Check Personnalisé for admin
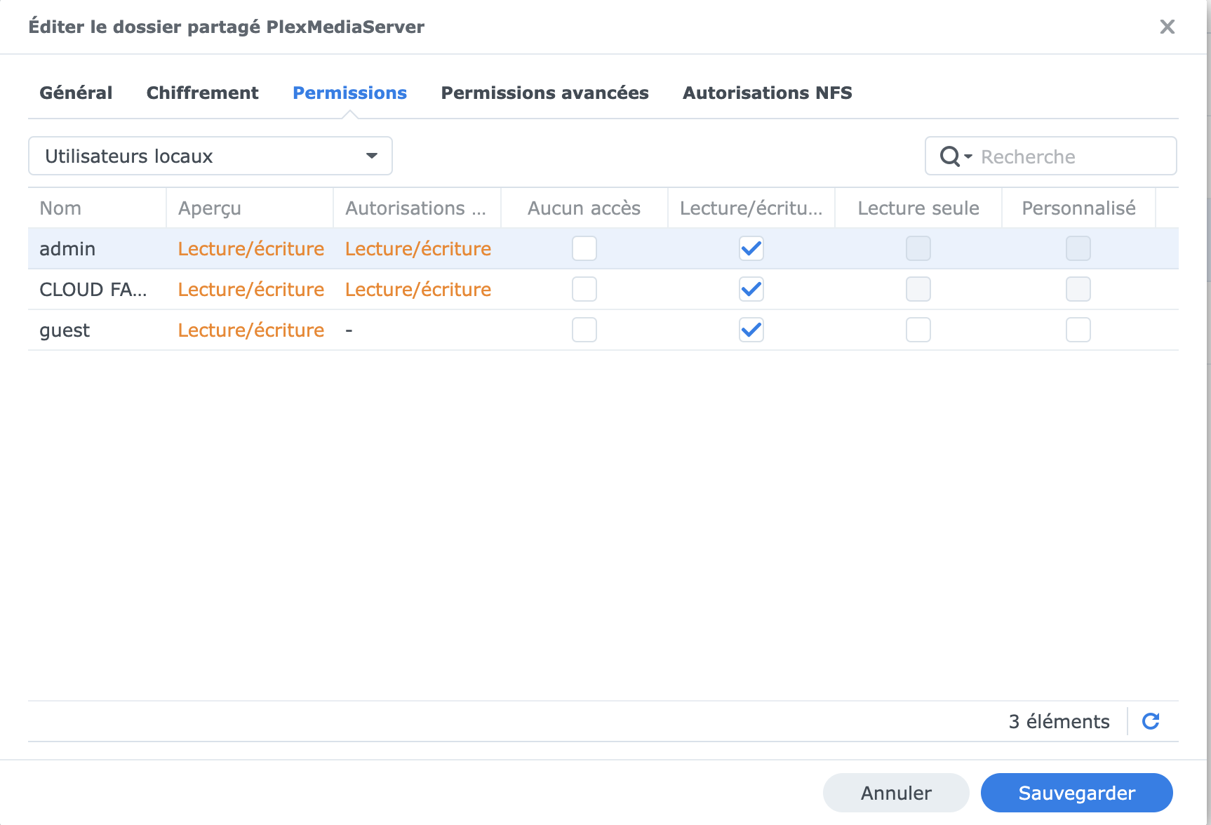Viewport: 1211px width, 825px height. pyautogui.click(x=1078, y=248)
